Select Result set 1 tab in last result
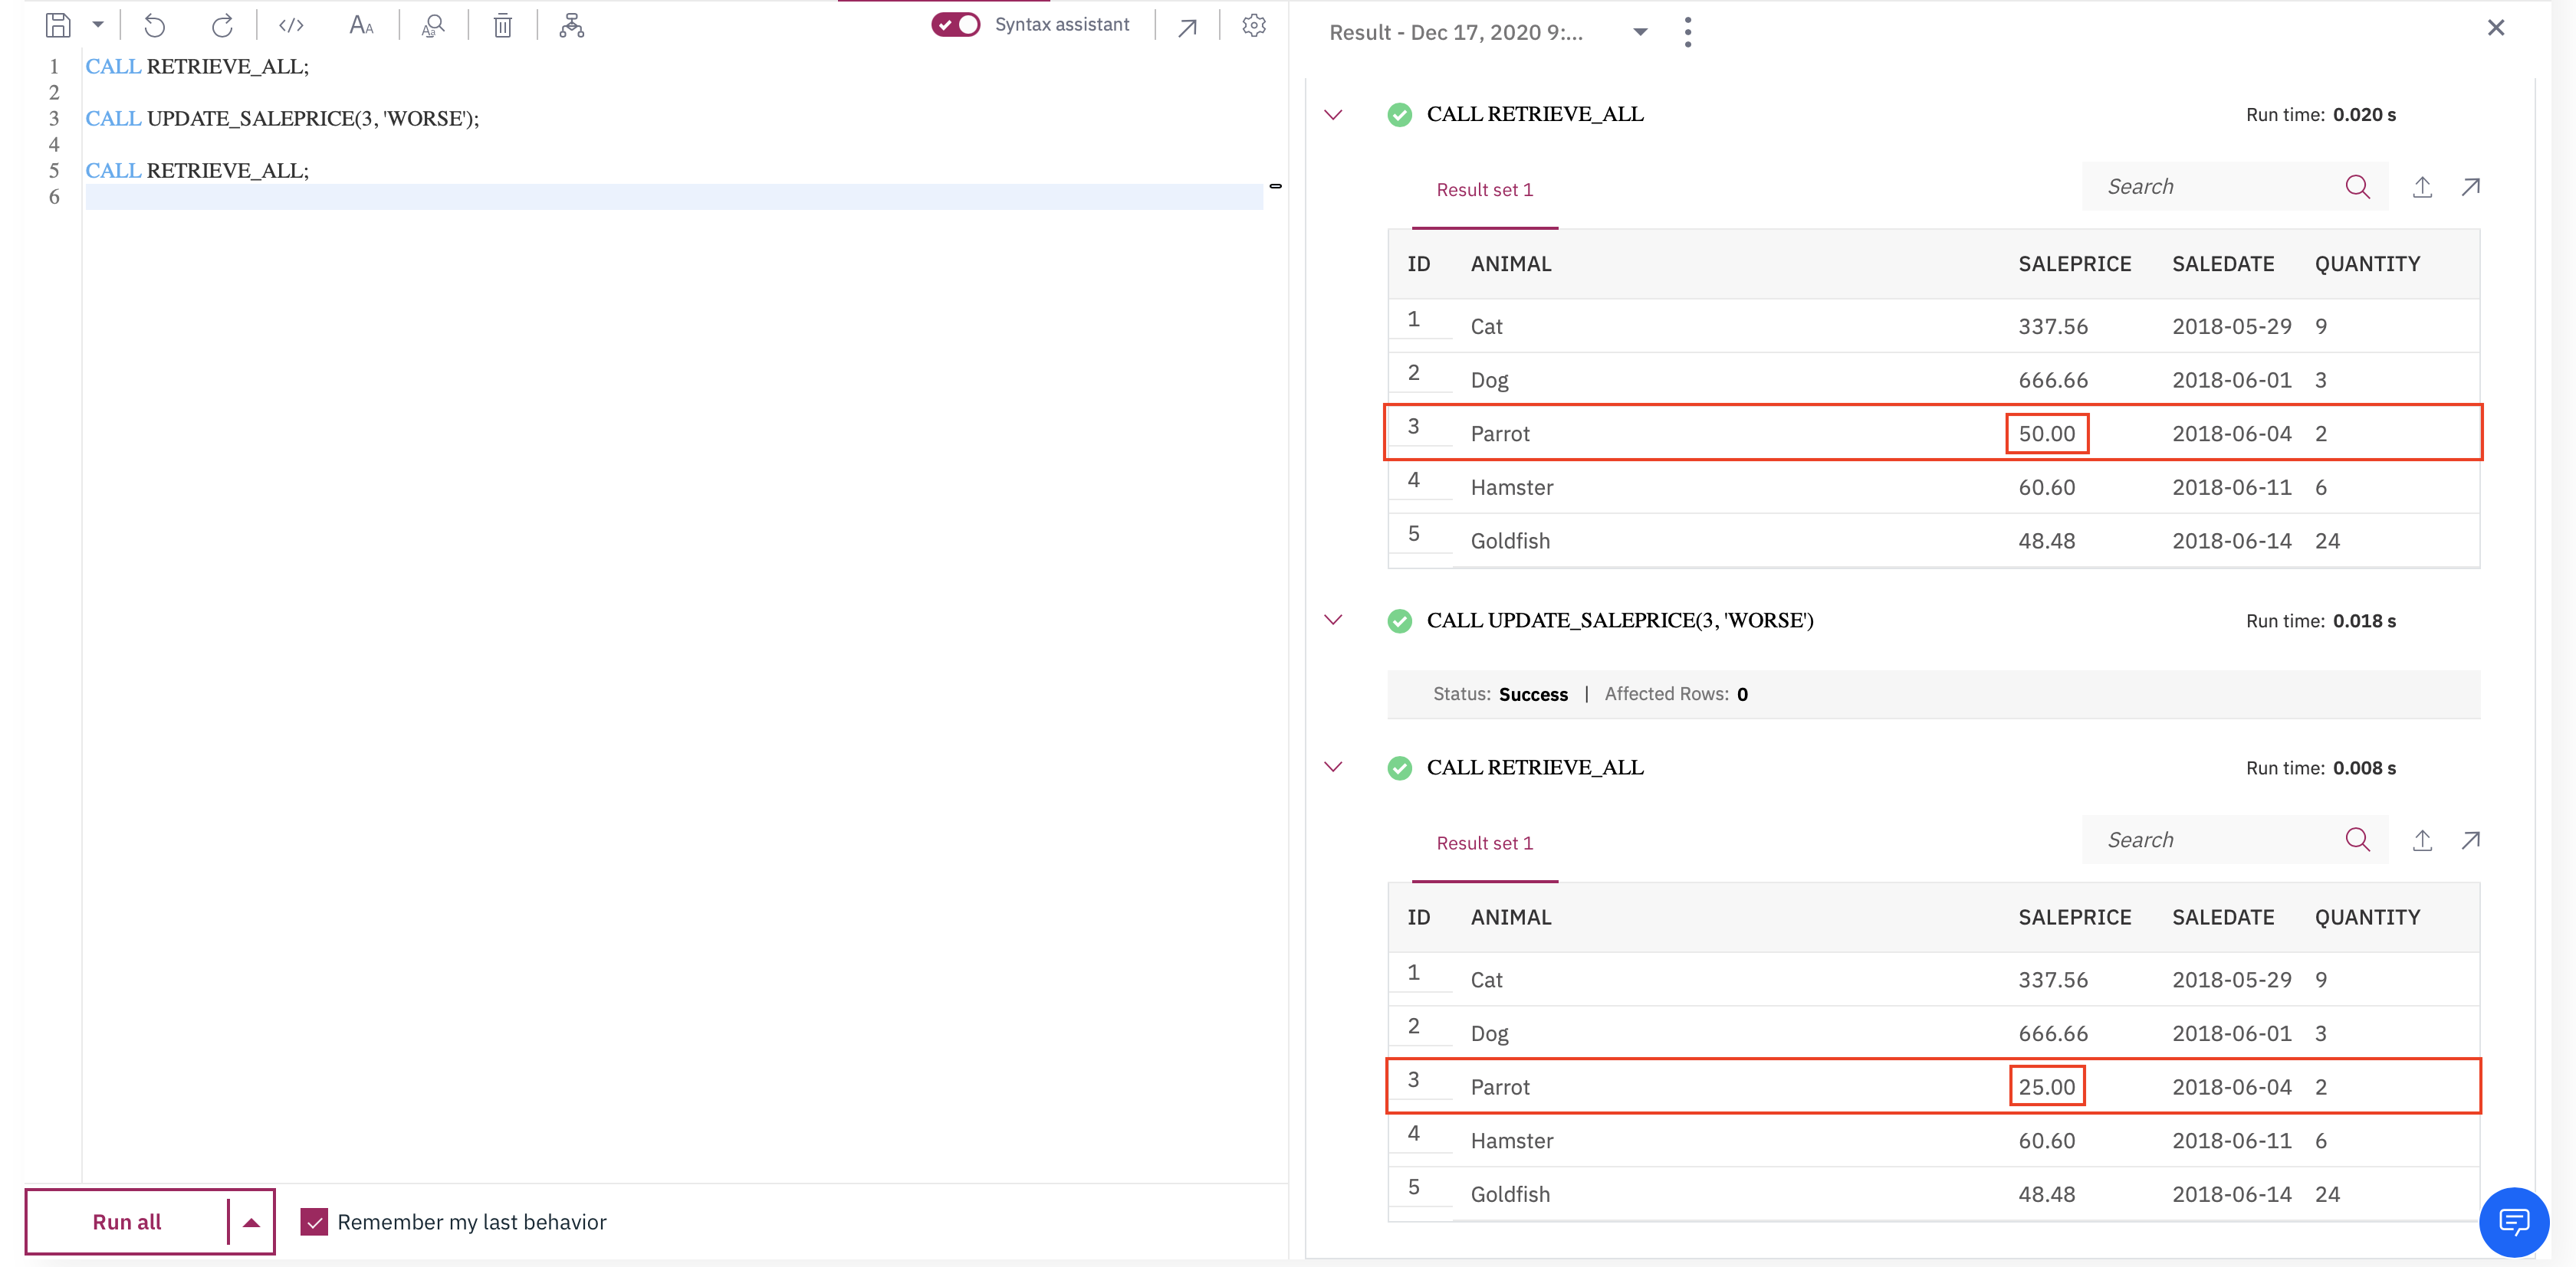 point(1484,843)
